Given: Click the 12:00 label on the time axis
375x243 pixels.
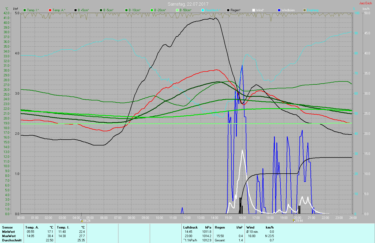Looking at the screenshot, I should 187,218.
